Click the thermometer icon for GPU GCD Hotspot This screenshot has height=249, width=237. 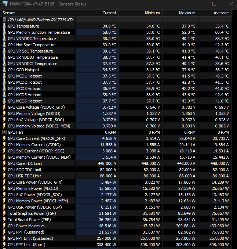click(x=4, y=70)
